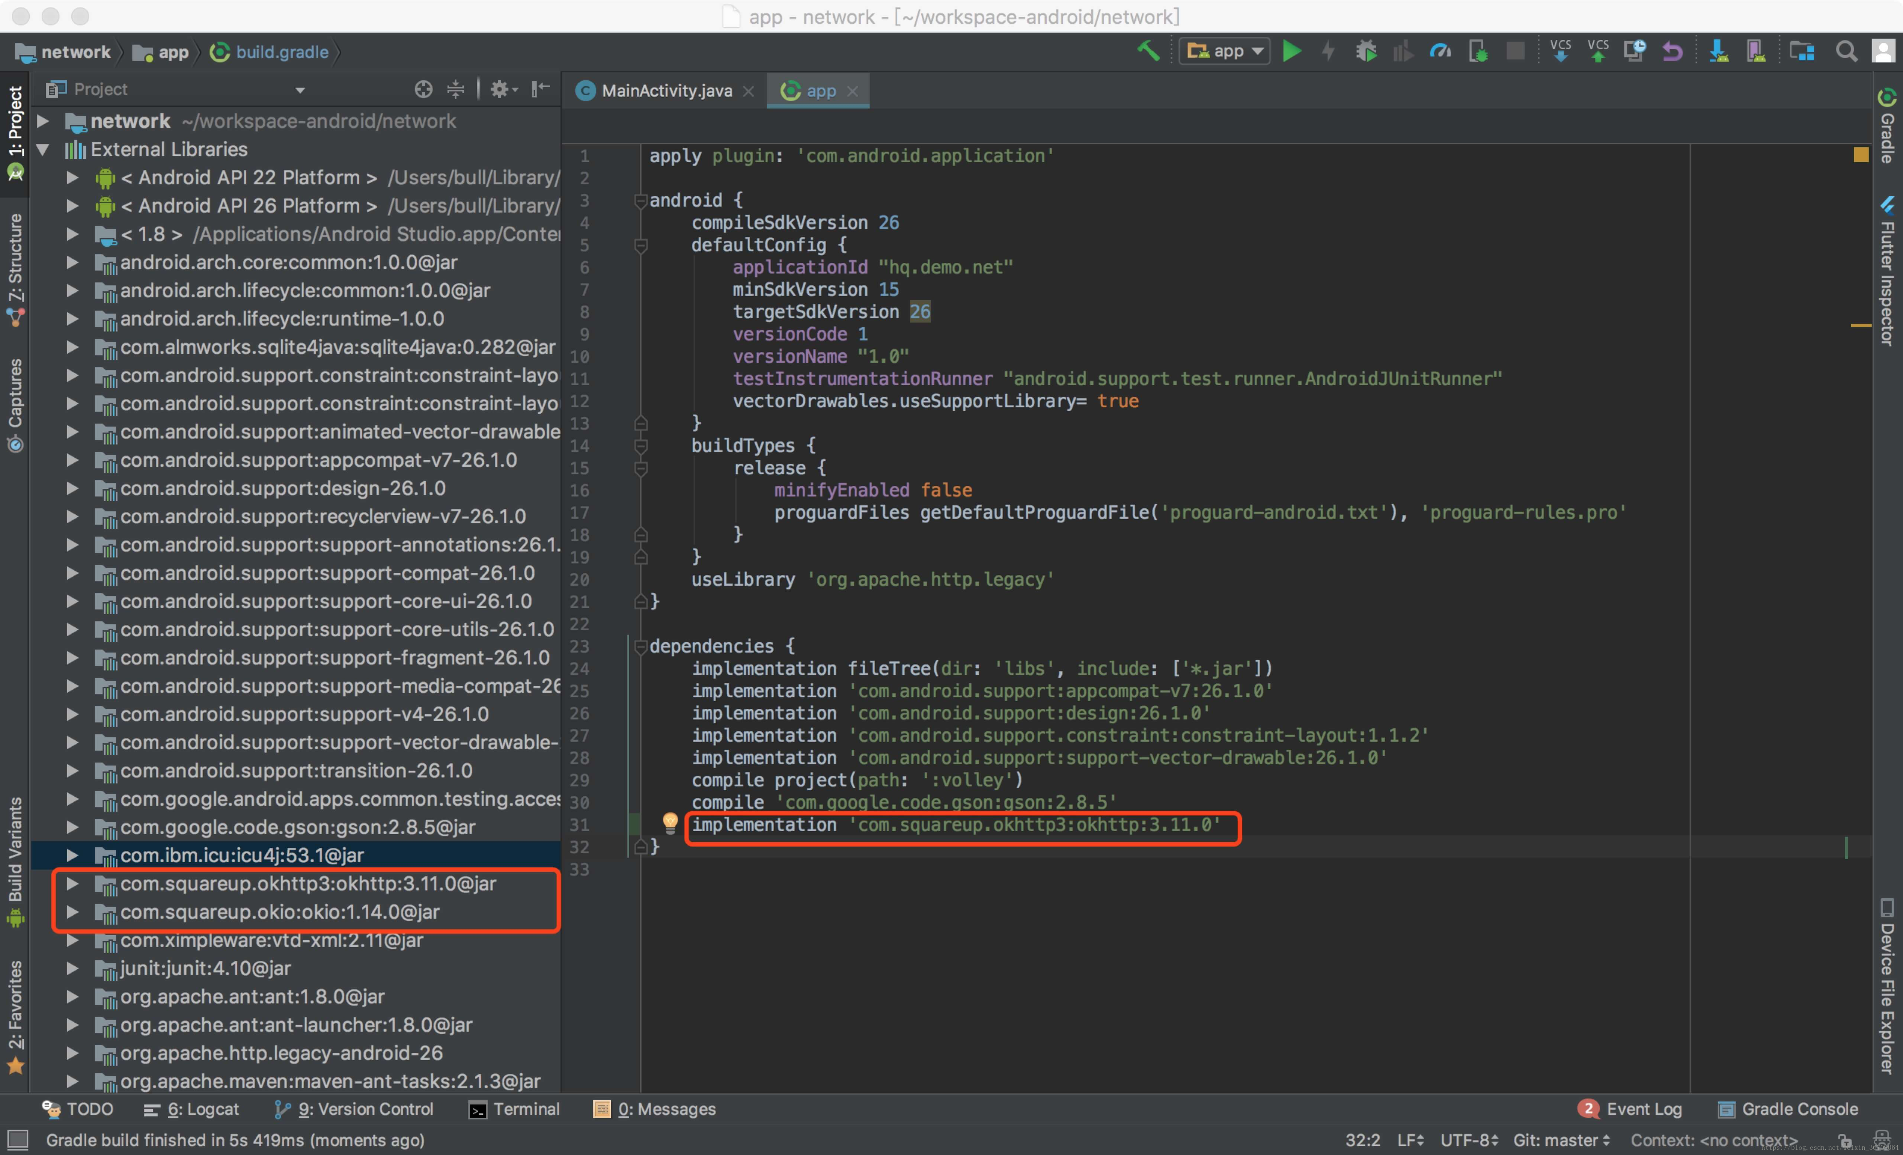Expand com.google.code.gson:gson:2.8.5@jar library

click(x=72, y=827)
